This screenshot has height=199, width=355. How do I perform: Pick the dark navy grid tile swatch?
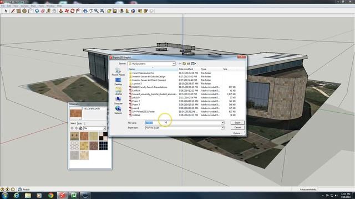pos(103,146)
